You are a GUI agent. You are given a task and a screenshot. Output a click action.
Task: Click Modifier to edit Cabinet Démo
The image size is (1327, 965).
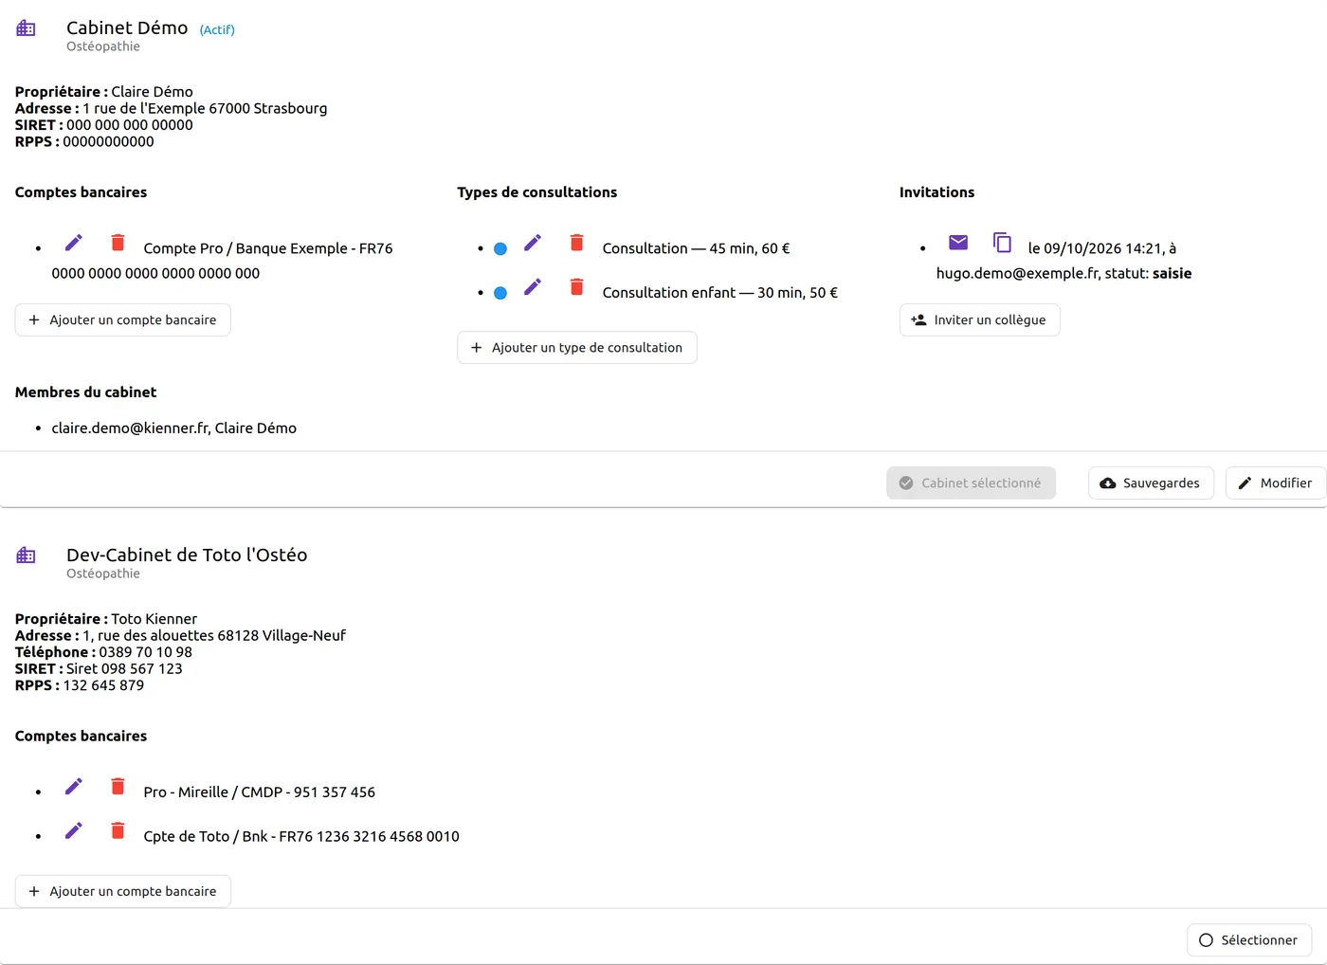1276,482
